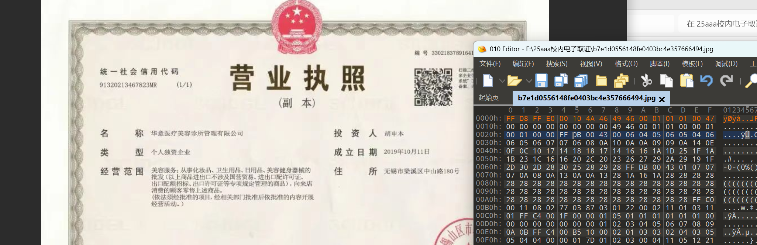757x245 pixels.
Task: Save the file with the floppy disk icon
Action: click(x=541, y=80)
